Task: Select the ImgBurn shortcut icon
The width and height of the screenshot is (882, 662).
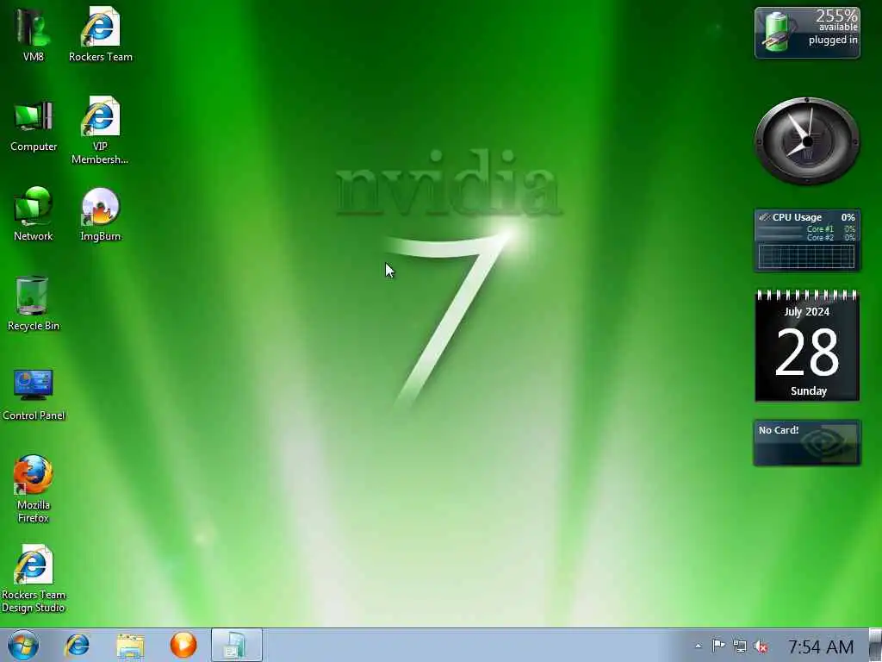Action: pyautogui.click(x=101, y=214)
